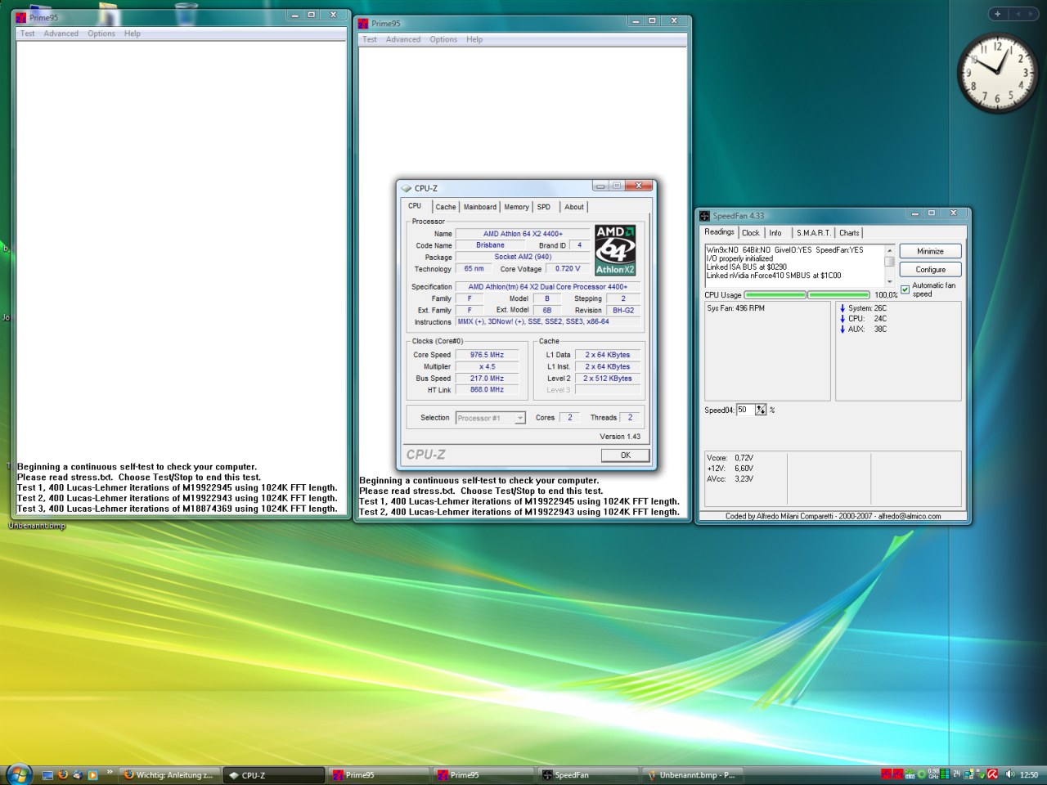Select the Readings tab in SpeedFan
This screenshot has width=1047, height=785.
(720, 232)
